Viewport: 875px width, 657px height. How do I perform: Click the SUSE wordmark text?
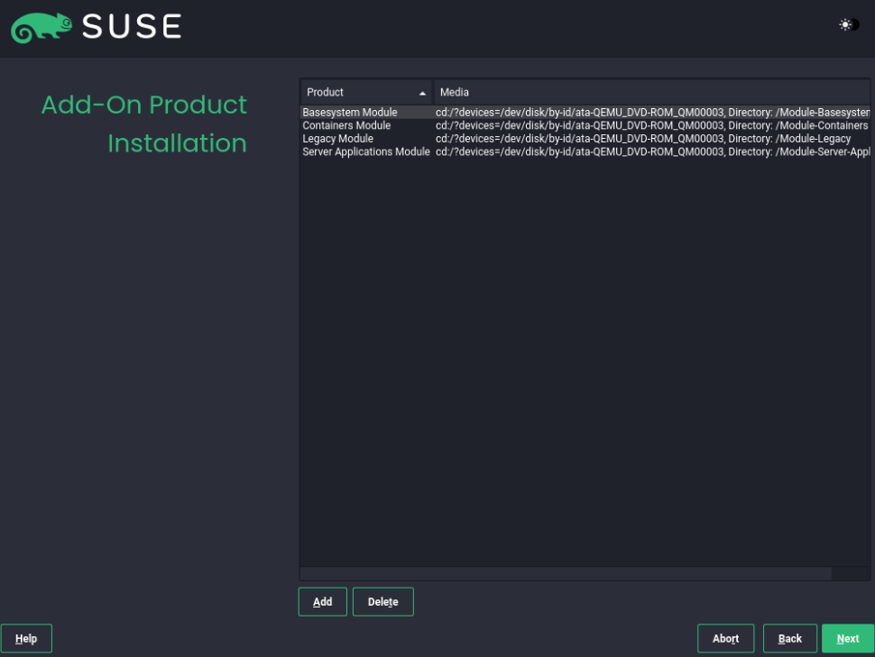133,27
